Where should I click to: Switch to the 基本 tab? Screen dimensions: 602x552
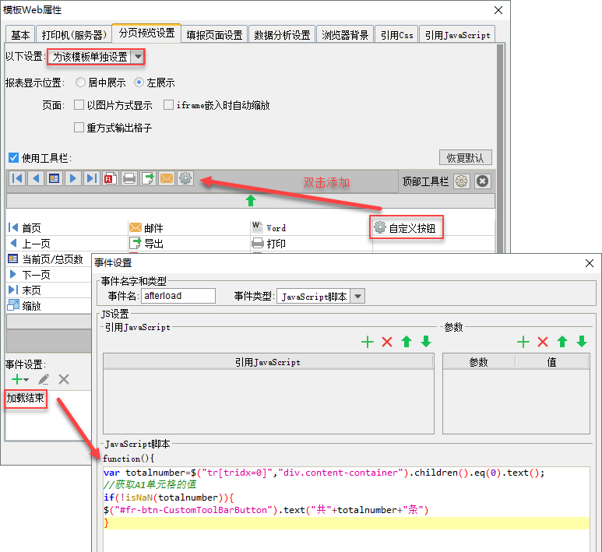(20, 35)
